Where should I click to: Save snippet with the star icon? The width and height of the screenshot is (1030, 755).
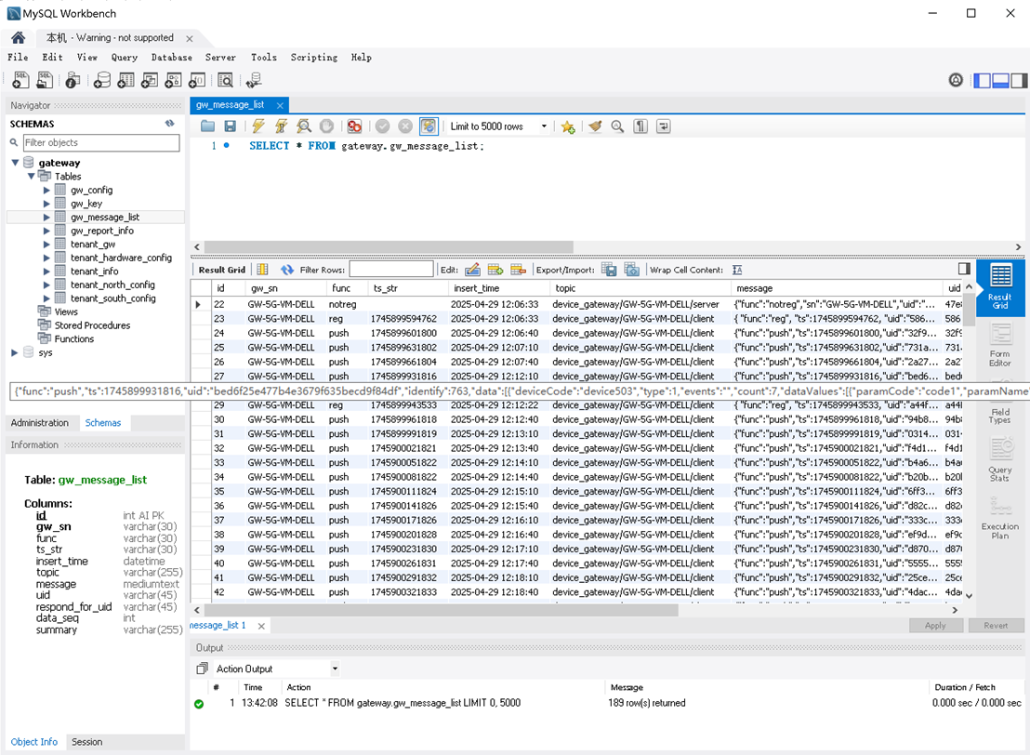pos(568,126)
